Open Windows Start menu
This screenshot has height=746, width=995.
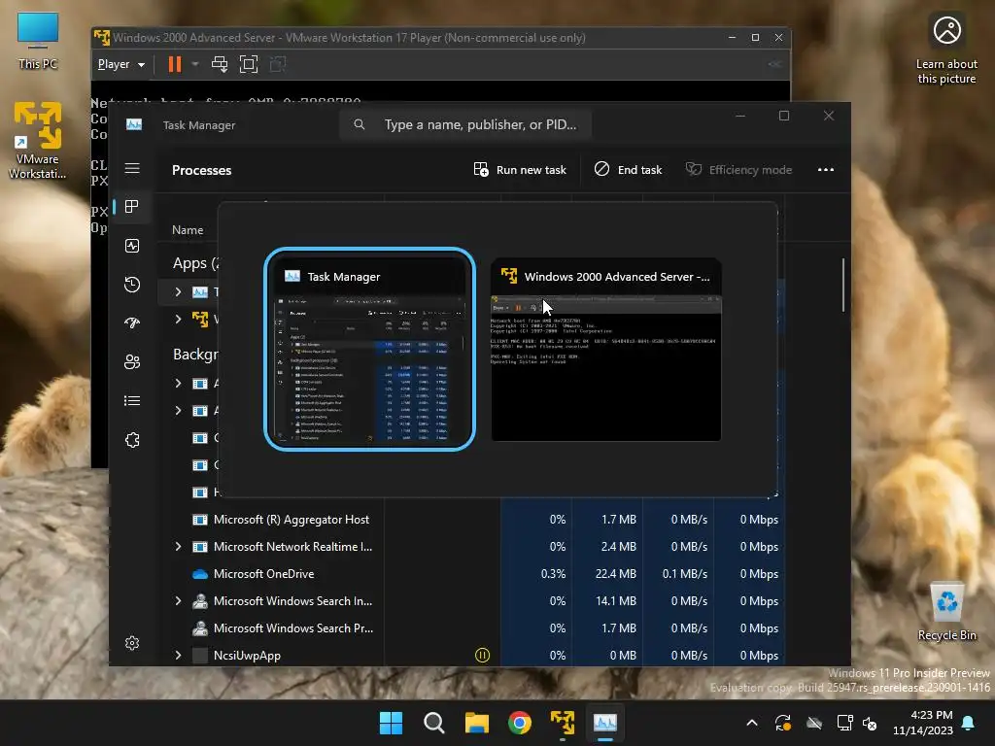pyautogui.click(x=391, y=723)
